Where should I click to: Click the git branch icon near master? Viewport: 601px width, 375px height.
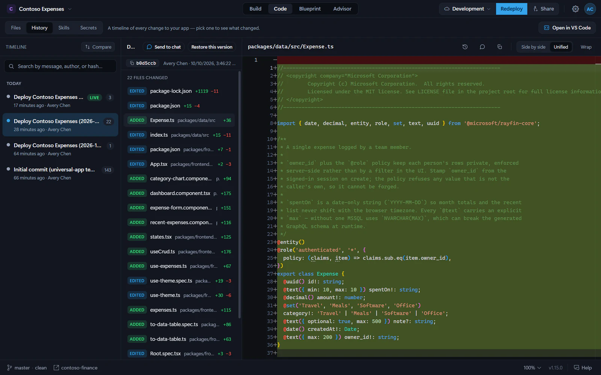pos(9,367)
